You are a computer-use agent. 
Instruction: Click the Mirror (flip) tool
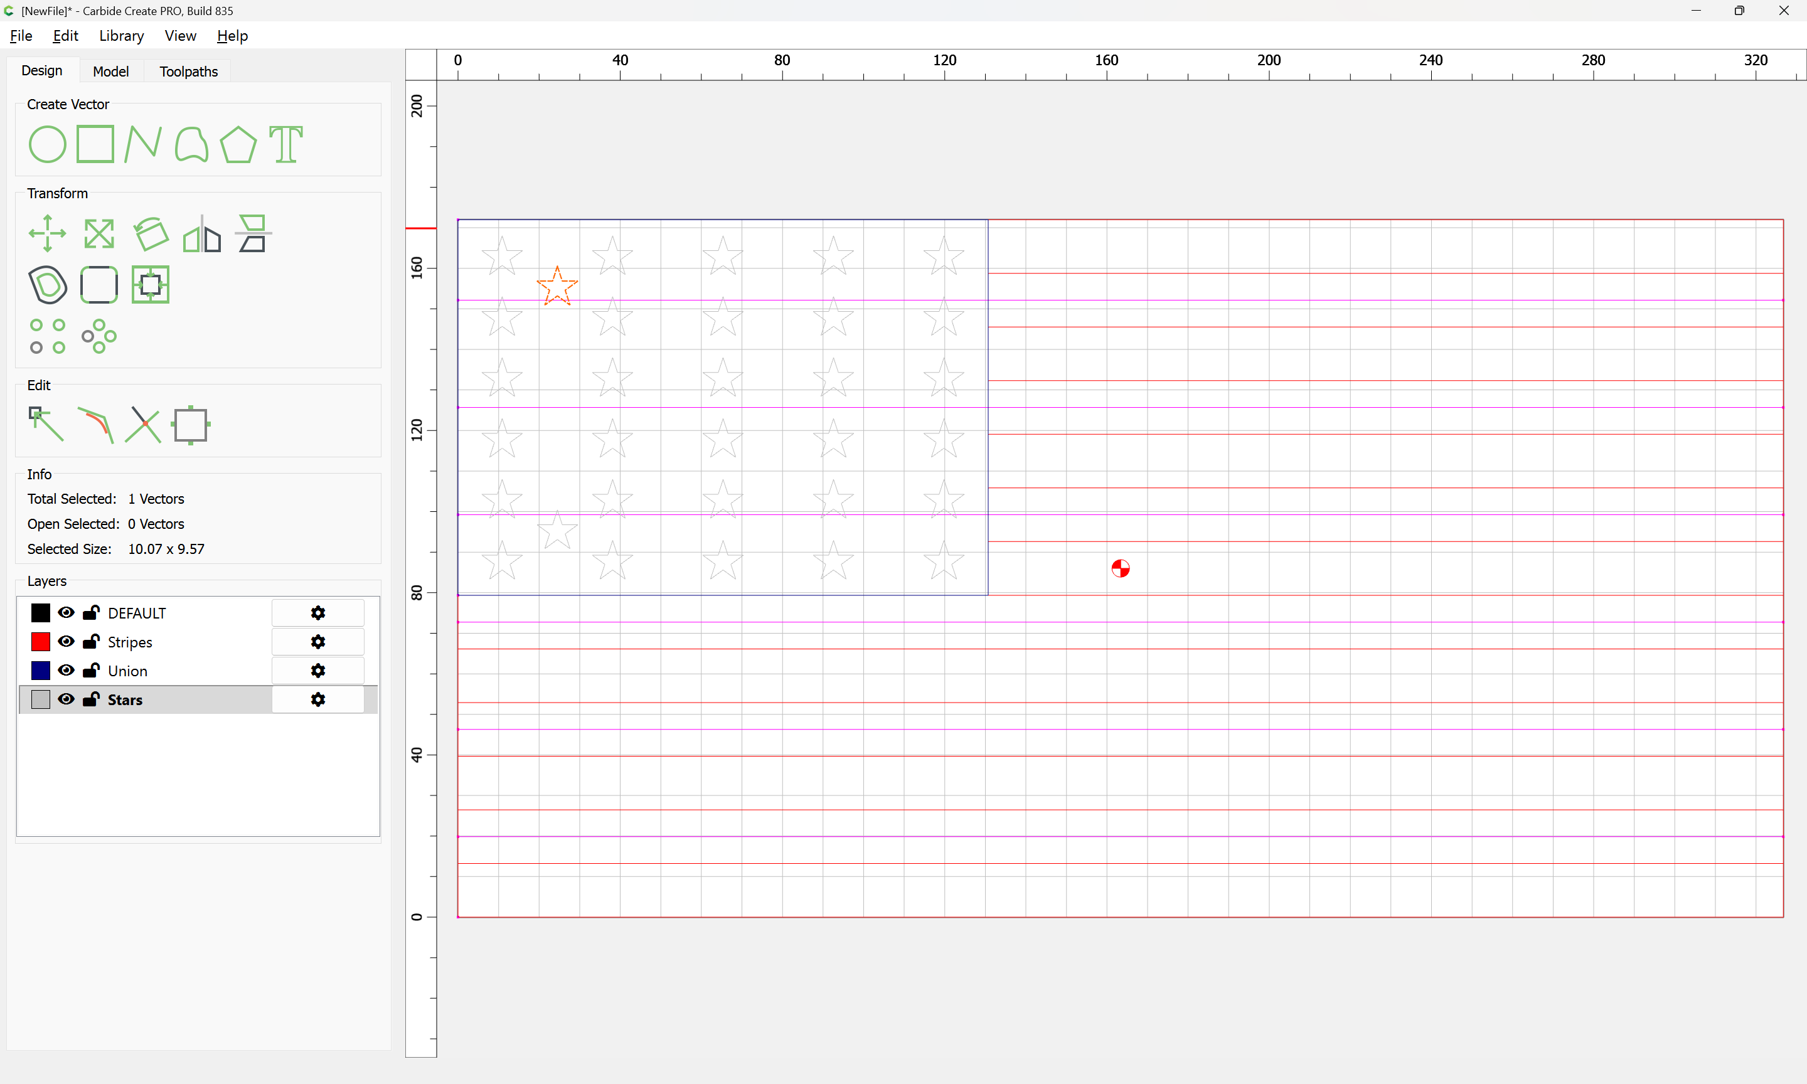click(201, 234)
